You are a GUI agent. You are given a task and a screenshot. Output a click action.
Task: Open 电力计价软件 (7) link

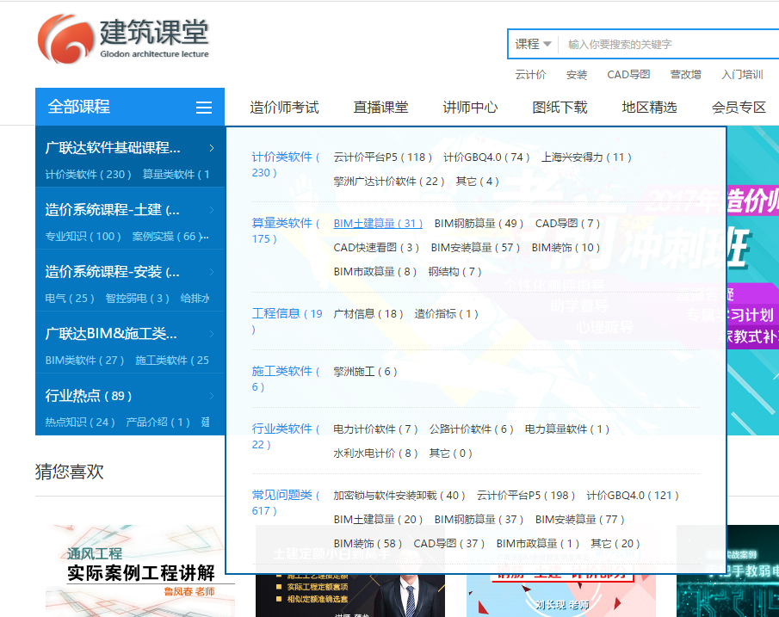(x=375, y=429)
